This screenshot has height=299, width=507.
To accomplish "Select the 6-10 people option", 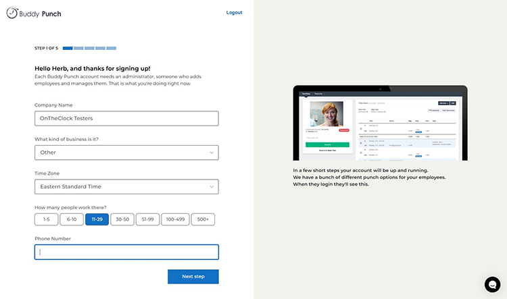I will click(x=72, y=219).
